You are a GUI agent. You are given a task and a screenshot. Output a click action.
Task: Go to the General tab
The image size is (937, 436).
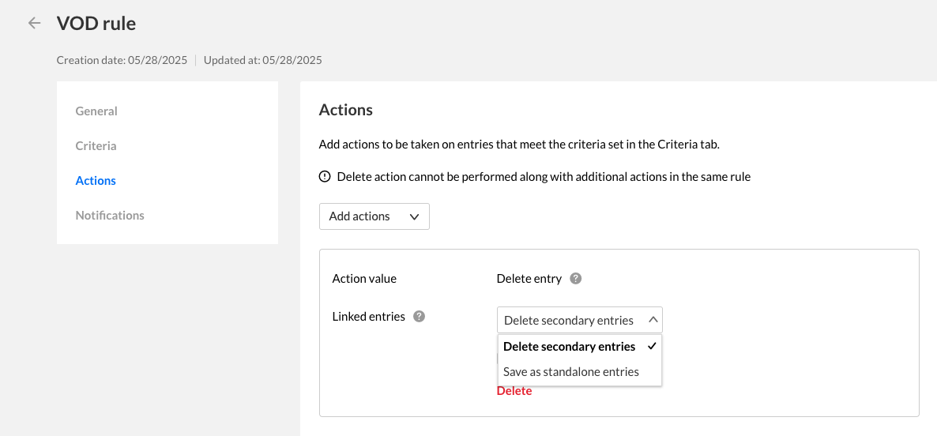(96, 111)
